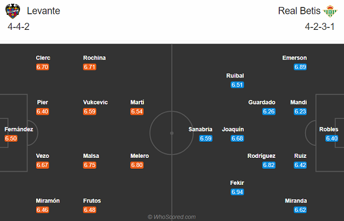This screenshot has width=344, height=221.
Task: Click player name Miramón
Action: pyautogui.click(x=48, y=201)
